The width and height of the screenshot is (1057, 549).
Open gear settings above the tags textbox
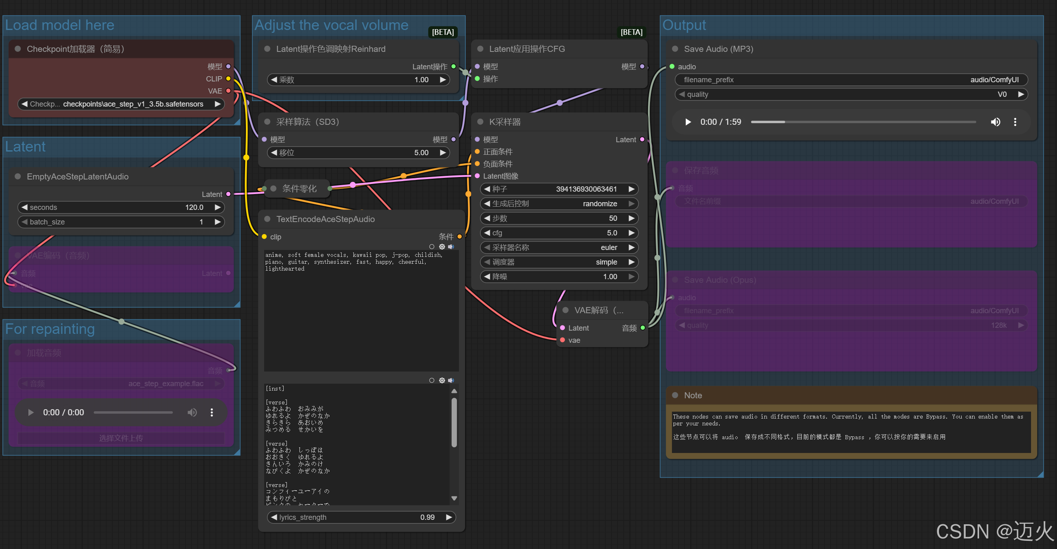[x=442, y=247]
